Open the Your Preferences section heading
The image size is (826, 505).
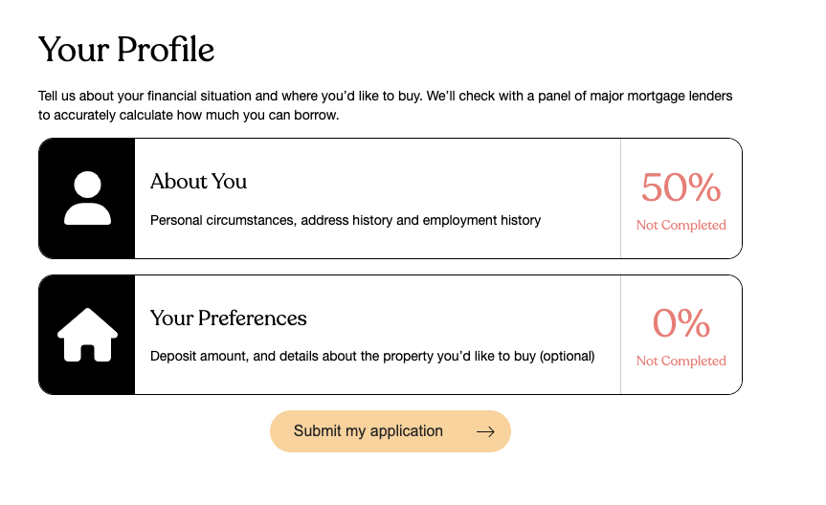228,318
